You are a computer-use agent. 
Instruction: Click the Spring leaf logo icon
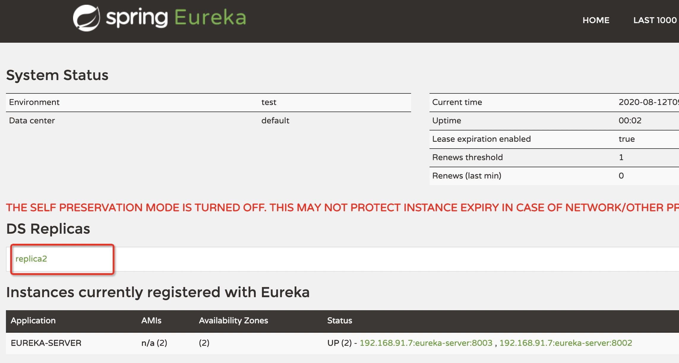click(x=86, y=18)
